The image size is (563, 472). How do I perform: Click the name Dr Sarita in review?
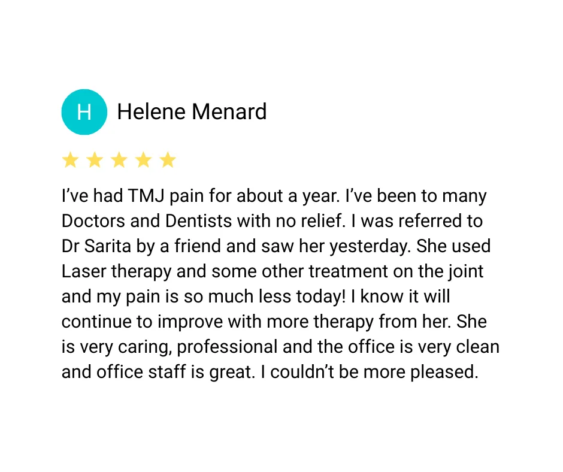point(96,246)
